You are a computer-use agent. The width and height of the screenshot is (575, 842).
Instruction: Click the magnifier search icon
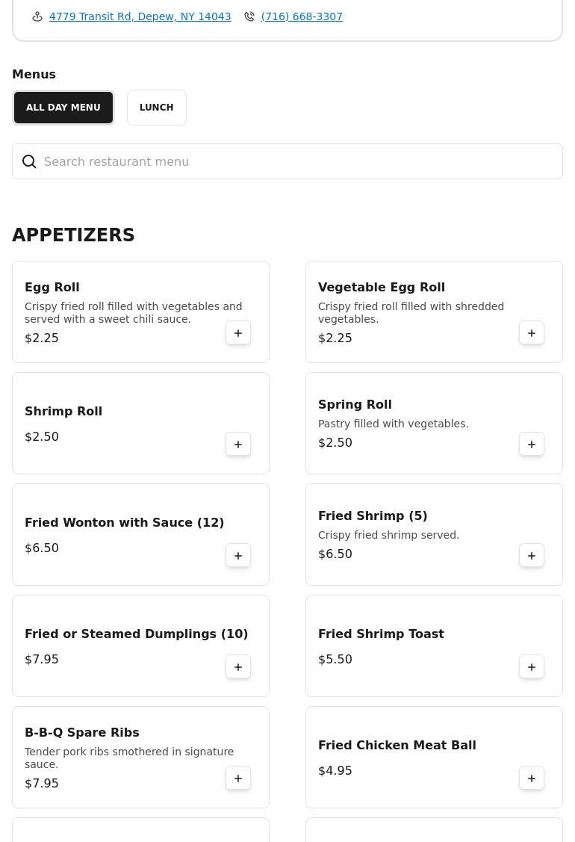[x=29, y=161]
